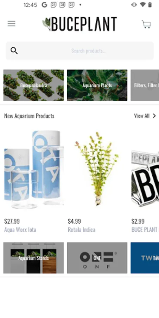Image resolution: width=159 pixels, height=318 pixels.
Task: Open the Rotala Indica product name
Action: point(82,230)
